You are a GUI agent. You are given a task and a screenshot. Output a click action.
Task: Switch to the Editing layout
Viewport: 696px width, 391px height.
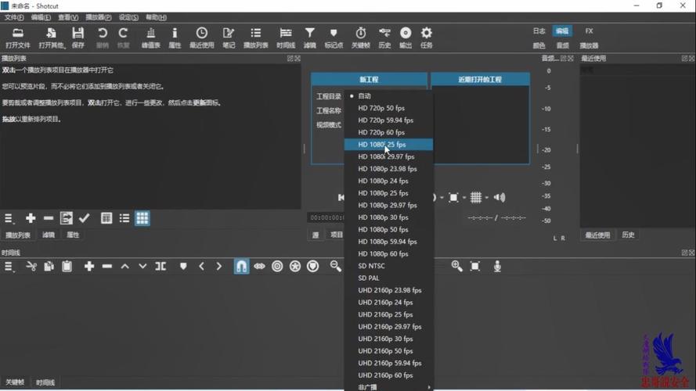(562, 31)
